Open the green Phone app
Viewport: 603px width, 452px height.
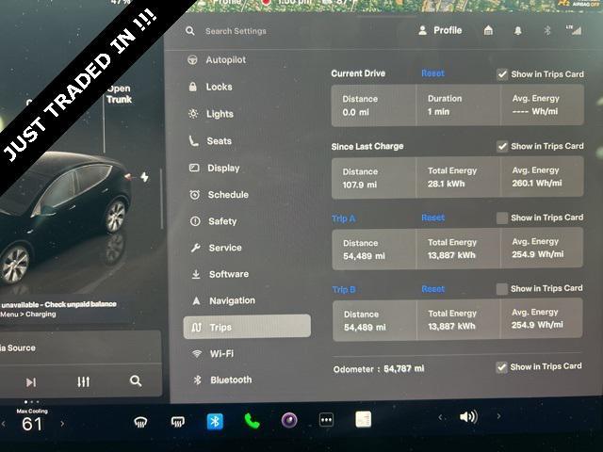[x=252, y=421]
